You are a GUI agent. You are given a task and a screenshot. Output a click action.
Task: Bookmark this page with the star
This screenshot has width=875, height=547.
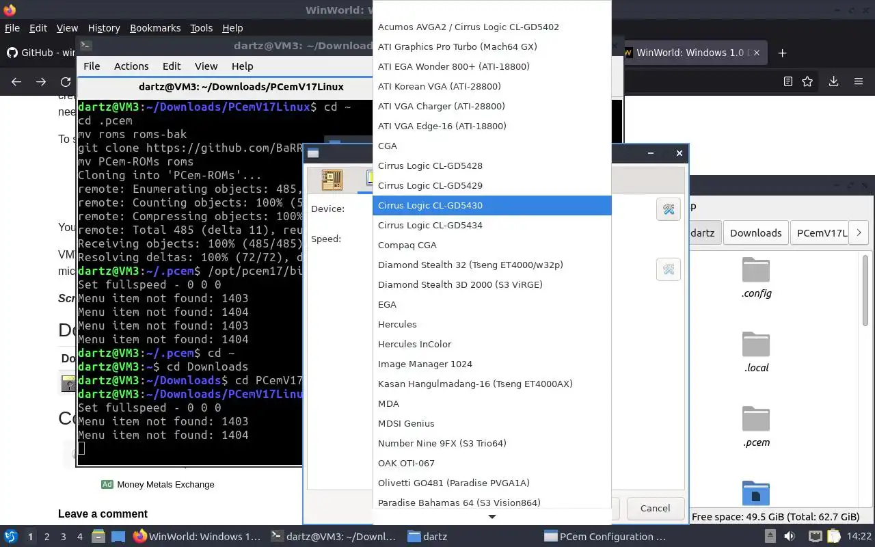(807, 81)
